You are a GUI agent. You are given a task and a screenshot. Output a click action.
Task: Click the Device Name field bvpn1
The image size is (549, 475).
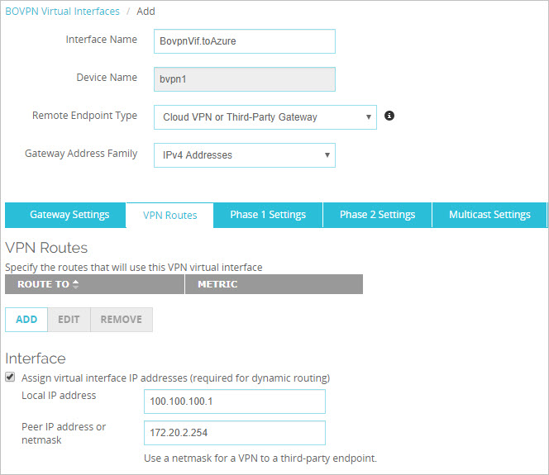coord(244,79)
